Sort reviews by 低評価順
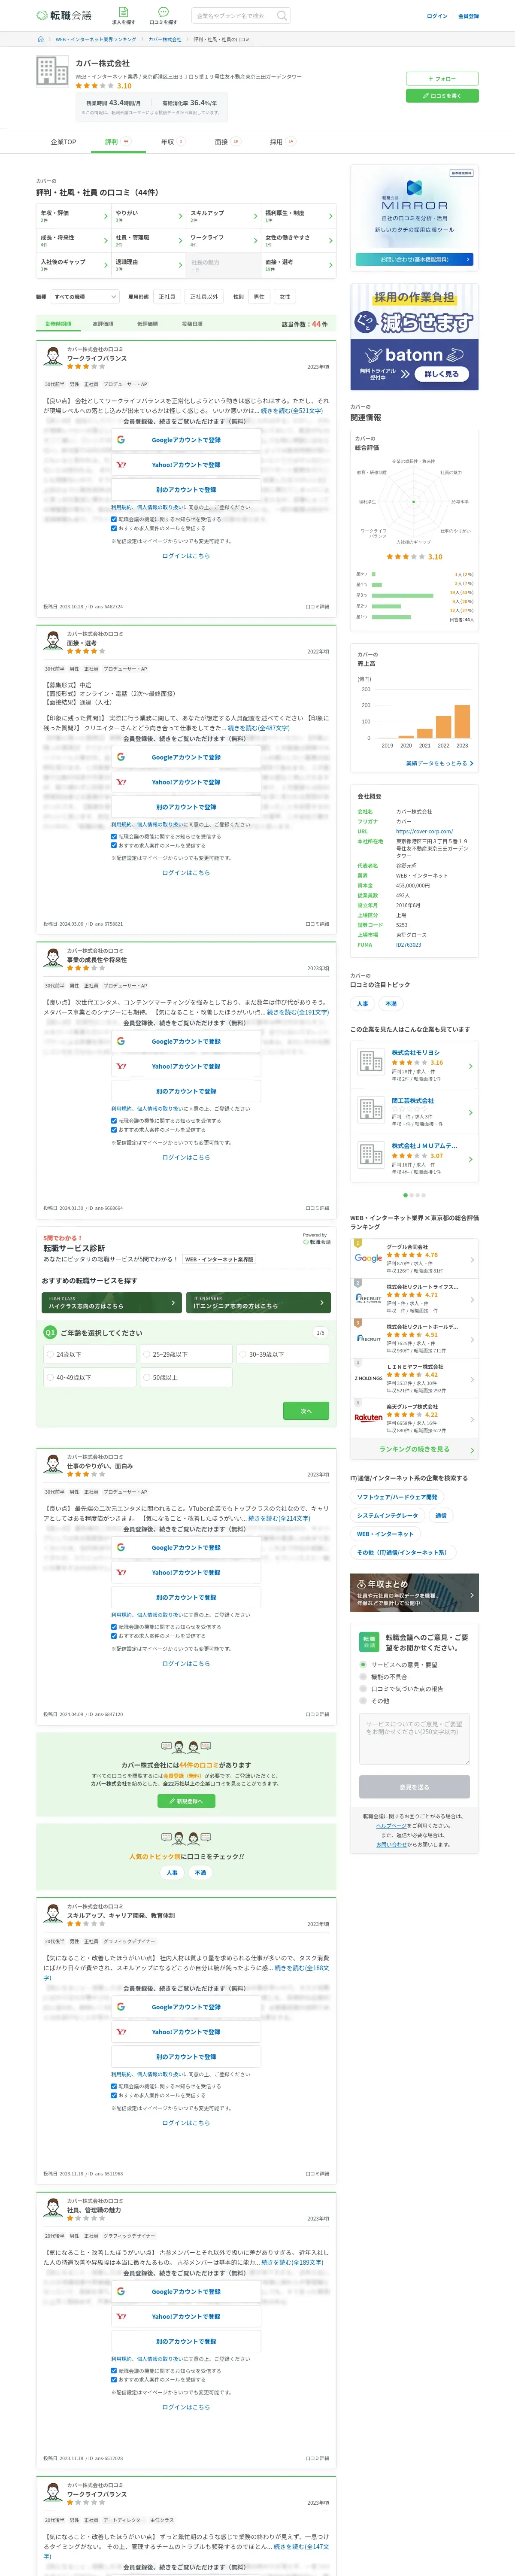Screen dimensions: 515x2576 point(147,324)
